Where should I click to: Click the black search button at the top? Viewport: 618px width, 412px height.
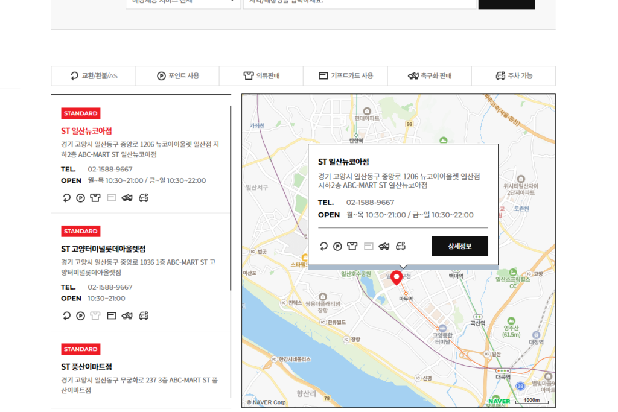[506, 3]
